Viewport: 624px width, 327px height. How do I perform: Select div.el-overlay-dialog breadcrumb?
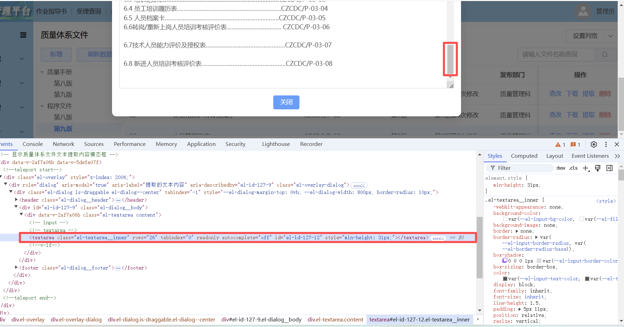click(76, 320)
